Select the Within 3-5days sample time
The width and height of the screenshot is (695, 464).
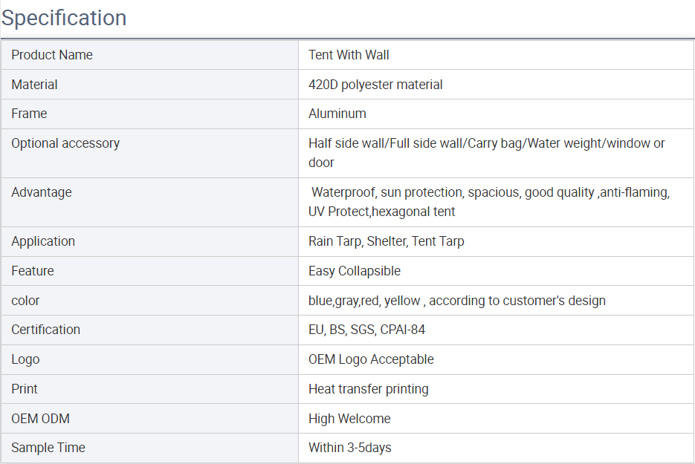tap(349, 448)
